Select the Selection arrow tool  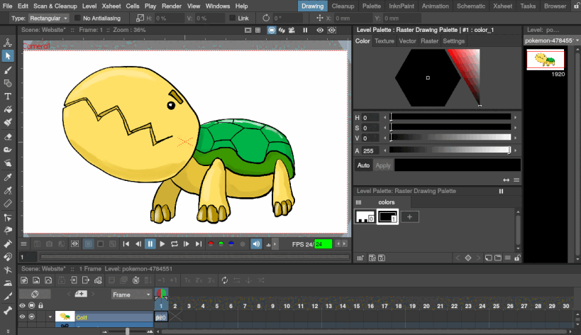[x=7, y=56]
